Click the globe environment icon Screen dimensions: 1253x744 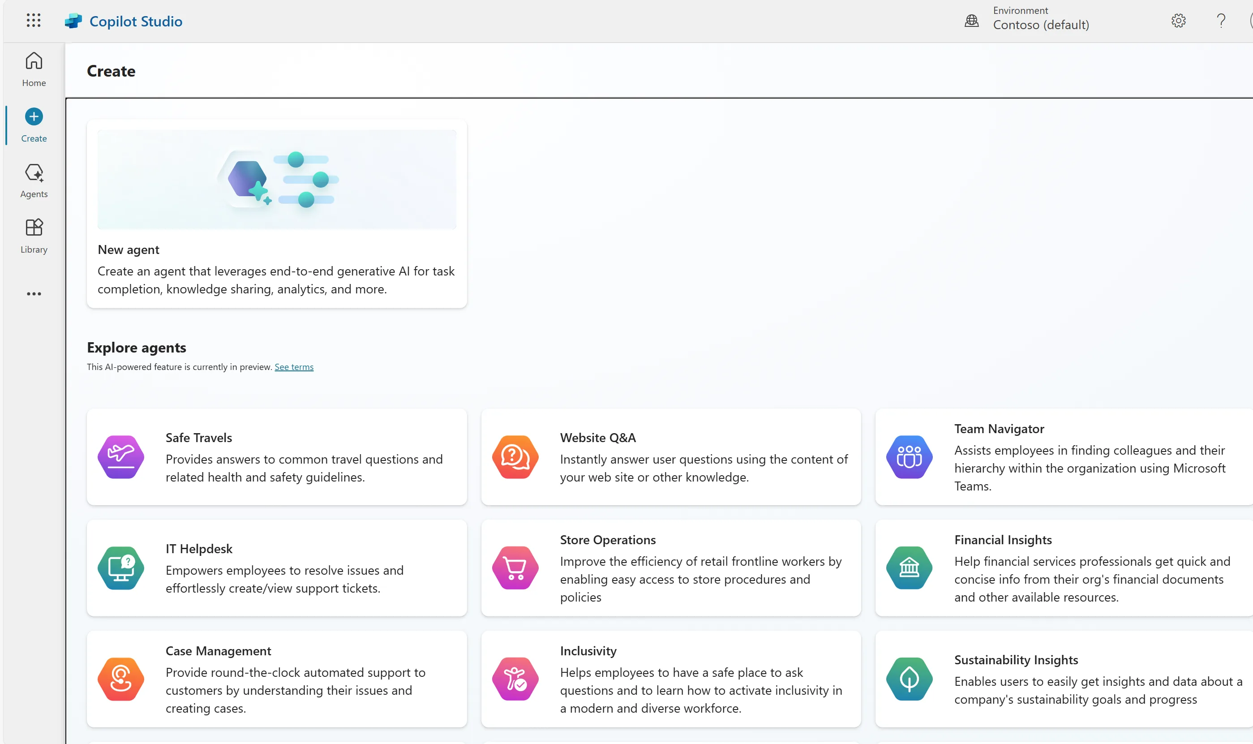971,21
